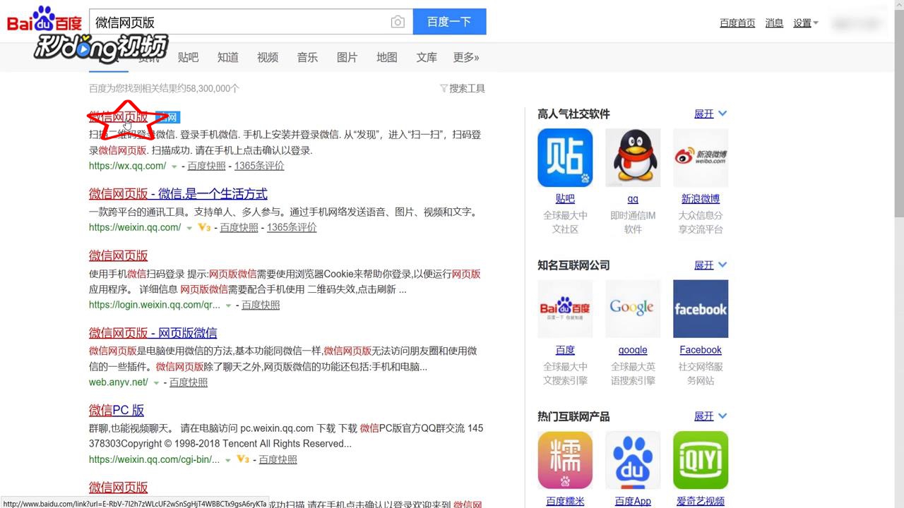
Task: Click the QQ penguin icon
Action: pyautogui.click(x=633, y=157)
